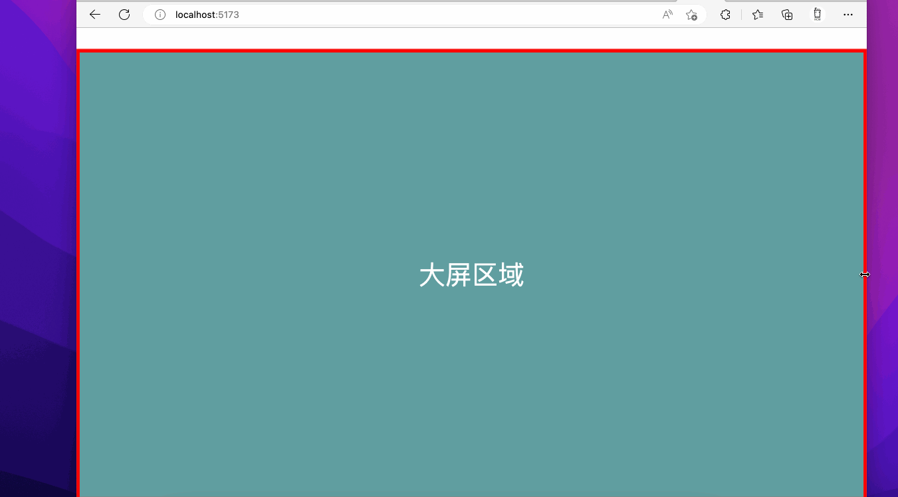The width and height of the screenshot is (898, 497).
Task: View site information icon
Action: [160, 15]
